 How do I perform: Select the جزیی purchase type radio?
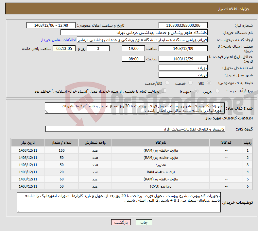pos(217,91)
